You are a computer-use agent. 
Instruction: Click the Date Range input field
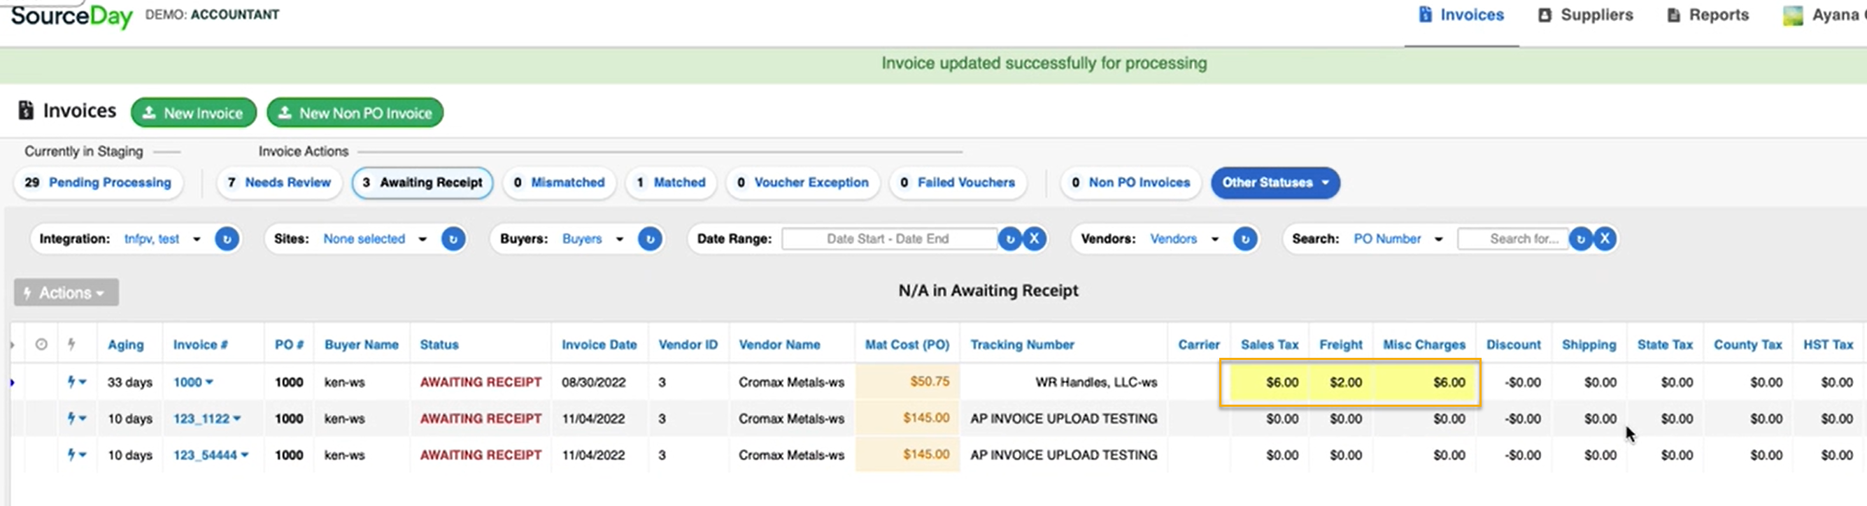pyautogui.click(x=888, y=239)
